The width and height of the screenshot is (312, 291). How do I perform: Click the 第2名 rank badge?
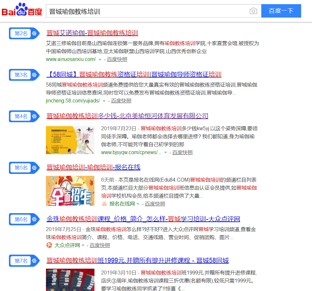(x=24, y=33)
